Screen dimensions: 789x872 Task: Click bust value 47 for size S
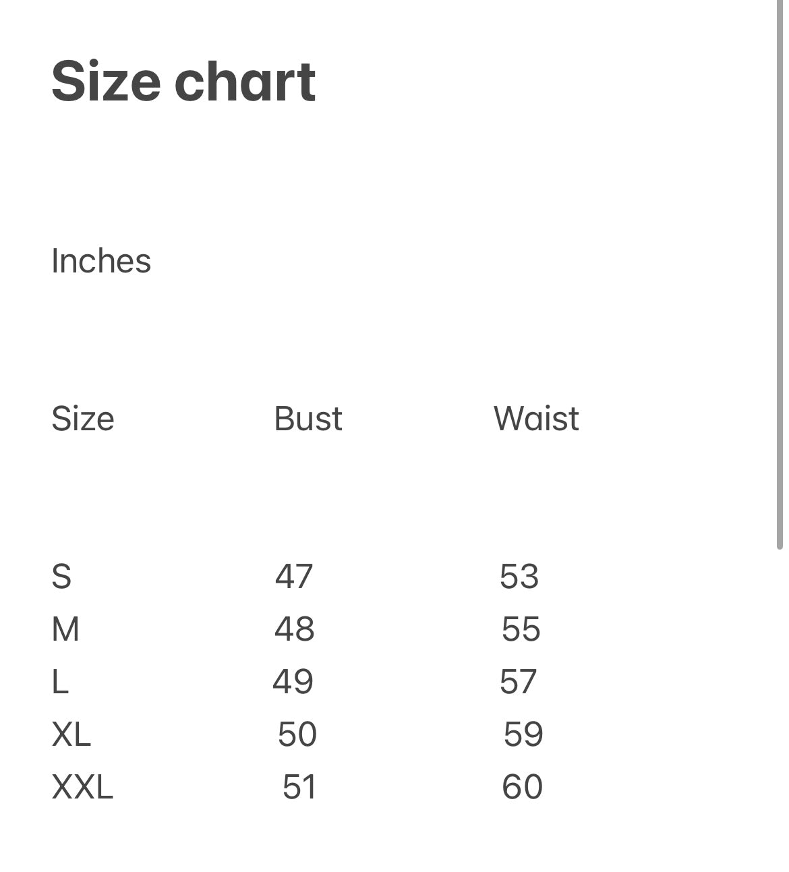tap(294, 577)
